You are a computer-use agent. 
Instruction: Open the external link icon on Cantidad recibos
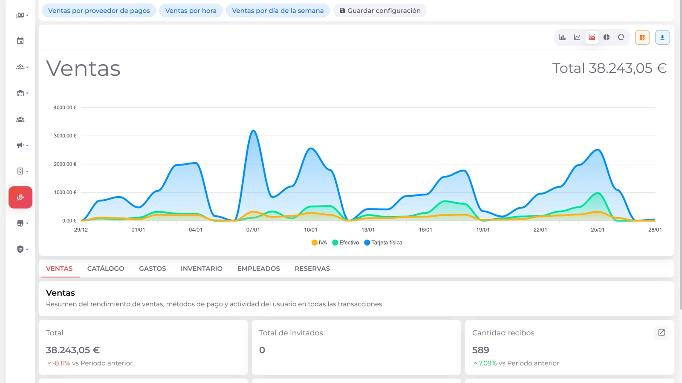tap(661, 333)
